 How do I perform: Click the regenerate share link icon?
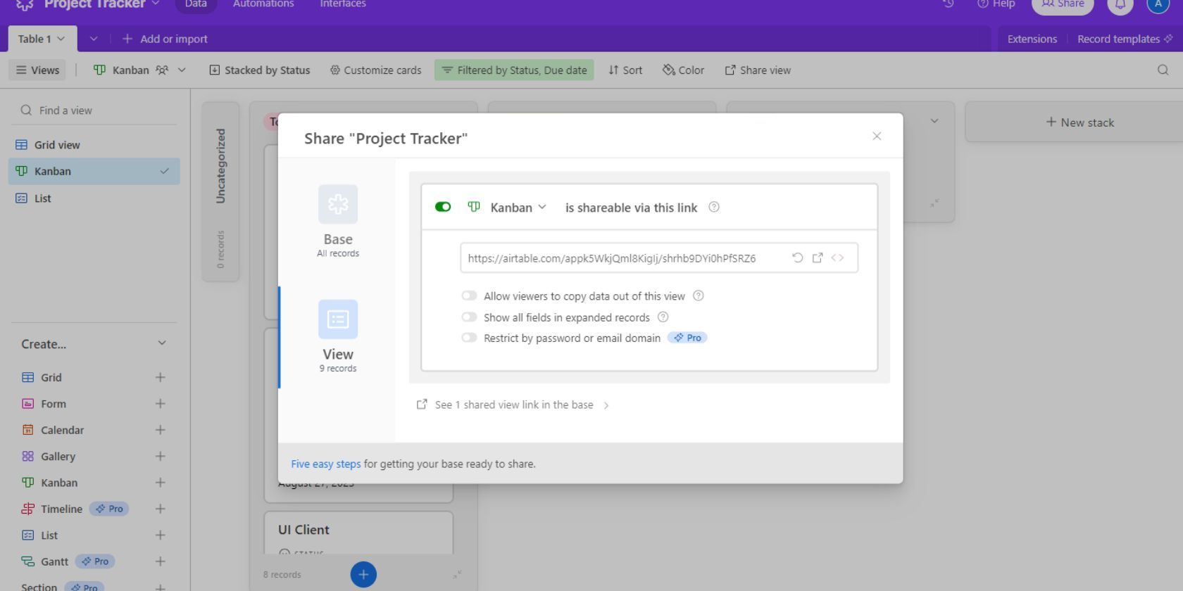[797, 258]
